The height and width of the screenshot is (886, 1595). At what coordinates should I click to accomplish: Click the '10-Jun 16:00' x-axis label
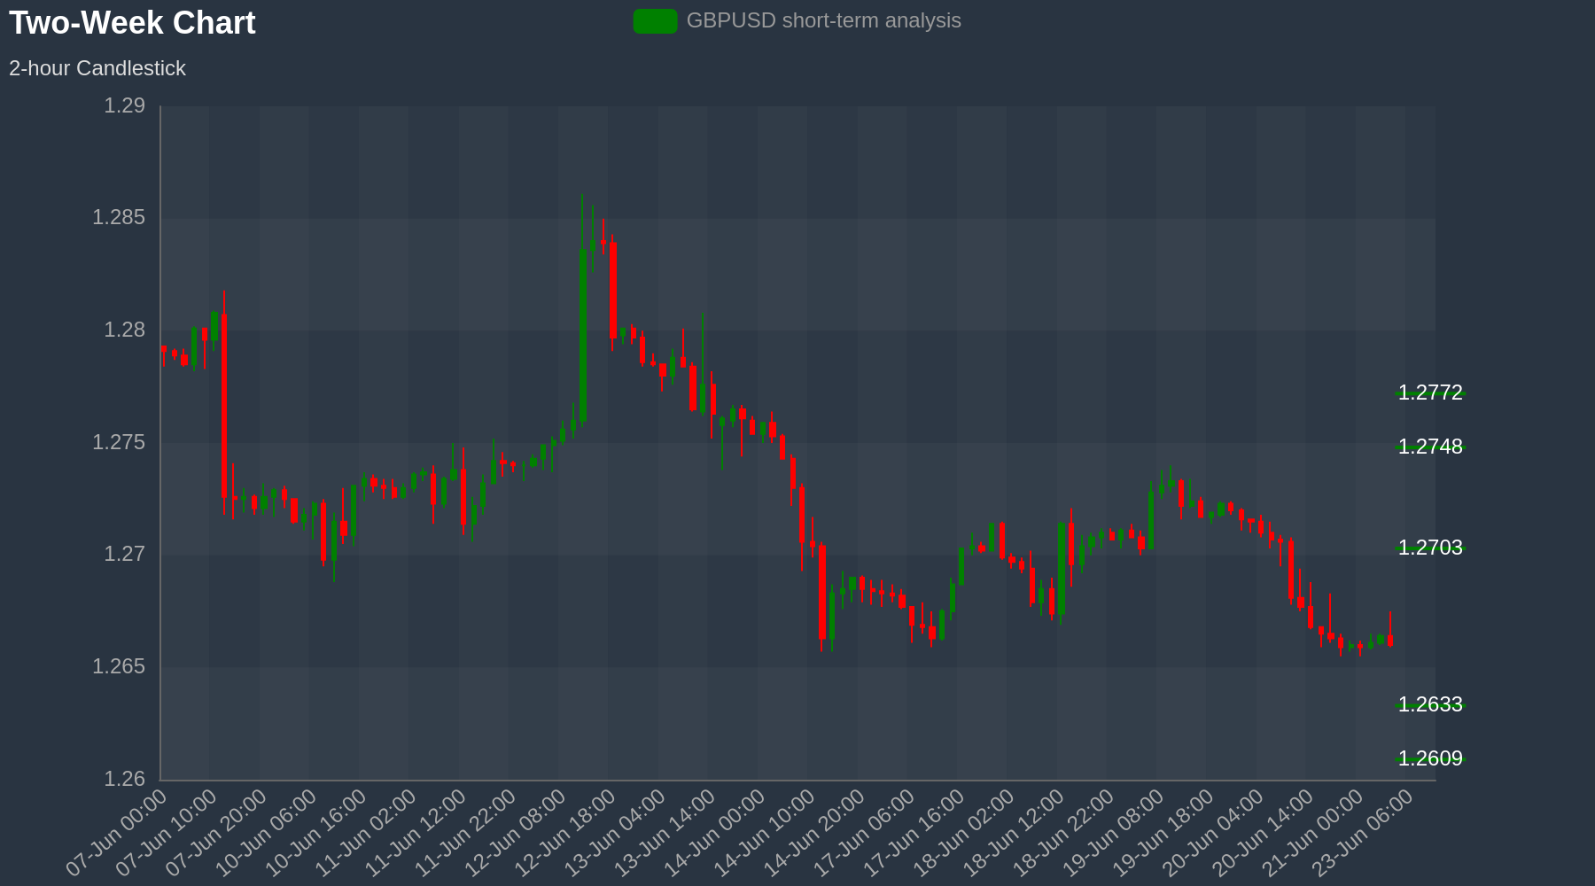click(316, 833)
